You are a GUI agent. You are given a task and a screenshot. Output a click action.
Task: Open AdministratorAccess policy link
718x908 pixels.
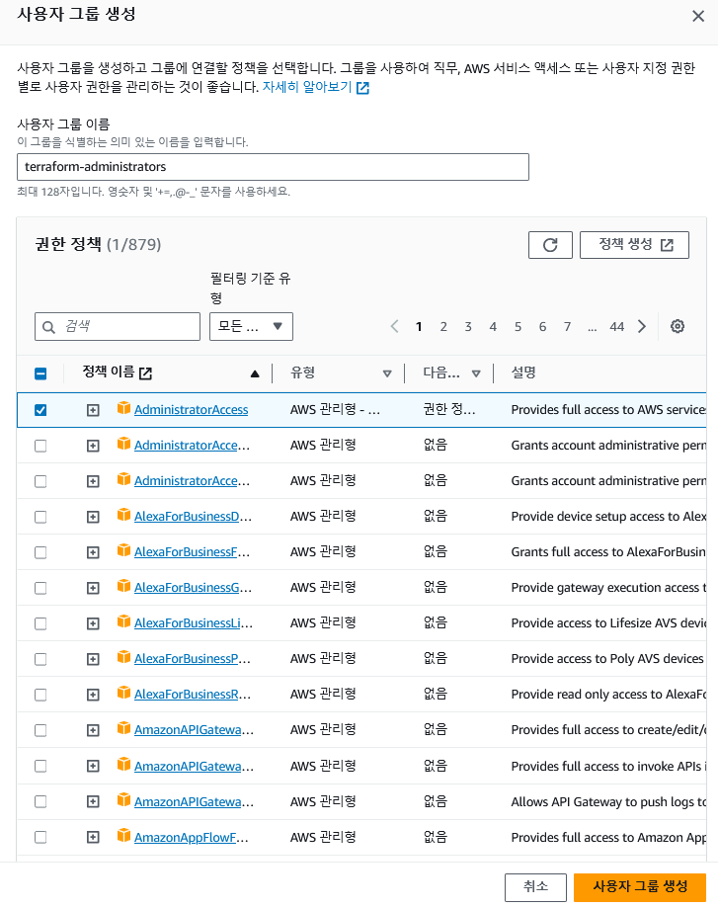pyautogui.click(x=191, y=409)
